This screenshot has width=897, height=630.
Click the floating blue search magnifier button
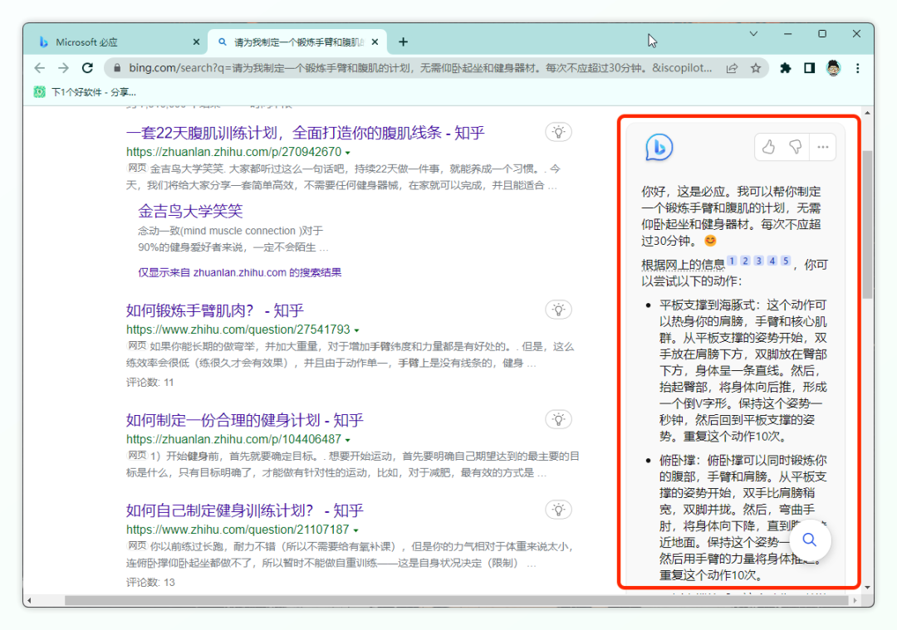coord(809,540)
